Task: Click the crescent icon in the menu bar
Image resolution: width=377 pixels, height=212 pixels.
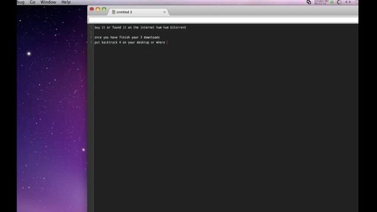Action: (x=339, y=2)
